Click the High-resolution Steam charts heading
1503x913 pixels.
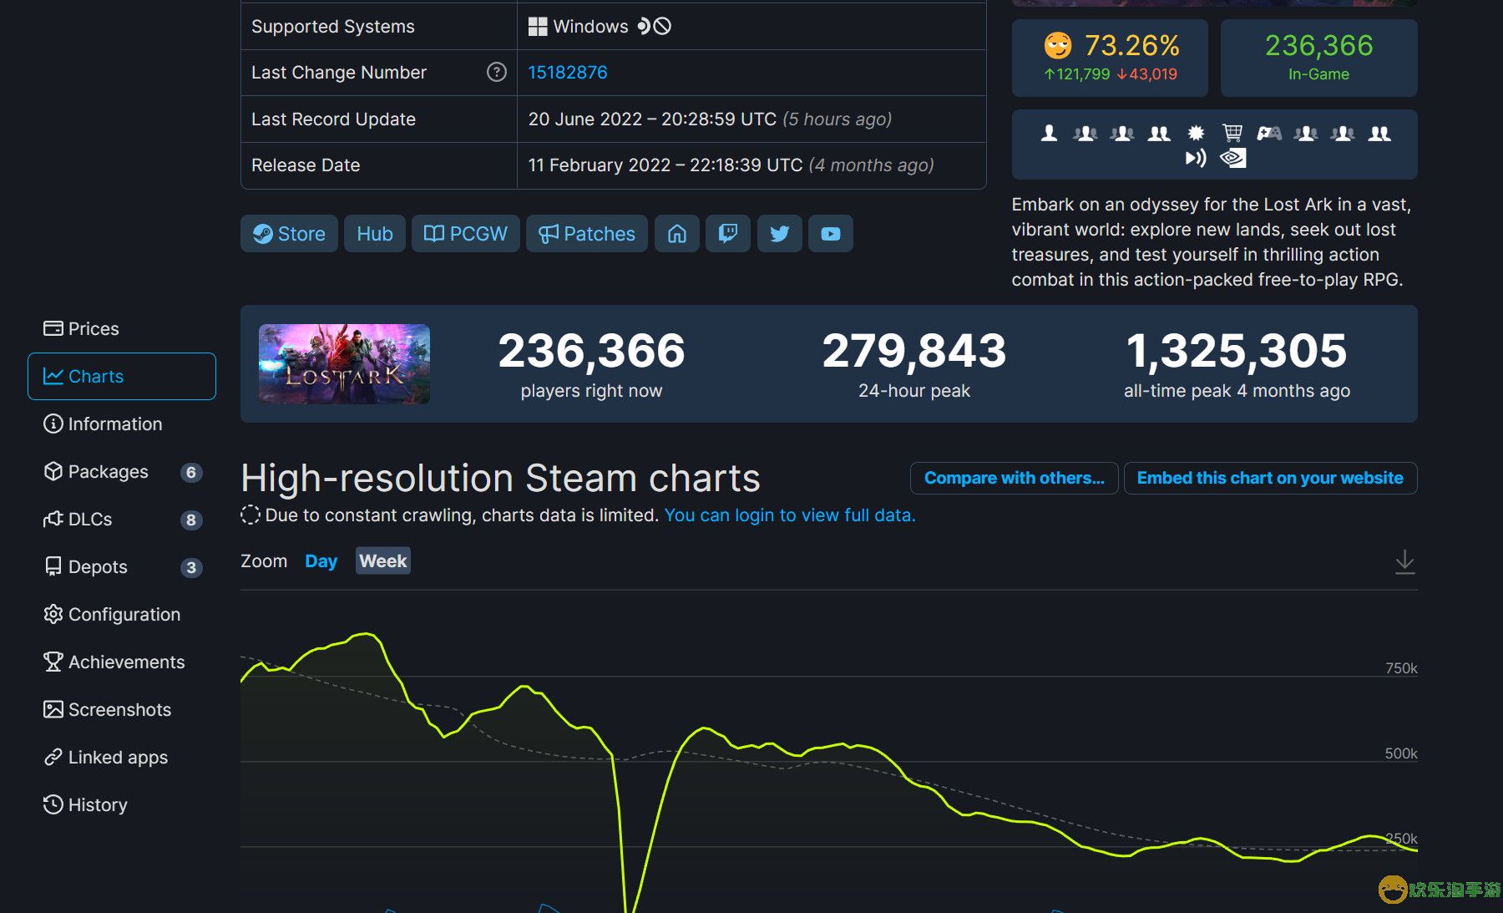pos(500,479)
